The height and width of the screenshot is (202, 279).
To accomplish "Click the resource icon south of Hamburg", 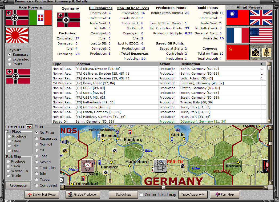I will (x=115, y=151).
